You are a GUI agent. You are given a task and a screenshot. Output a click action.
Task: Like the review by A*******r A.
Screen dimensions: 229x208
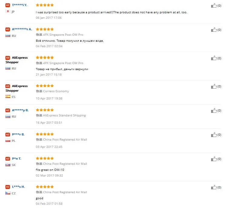point(214,30)
